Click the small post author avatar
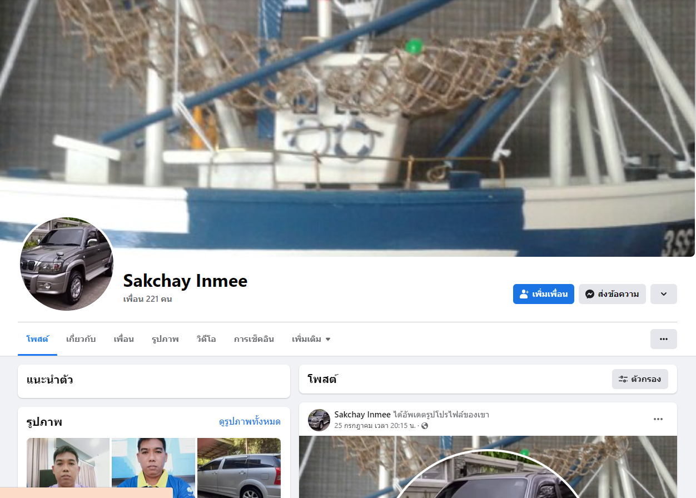 pos(319,420)
